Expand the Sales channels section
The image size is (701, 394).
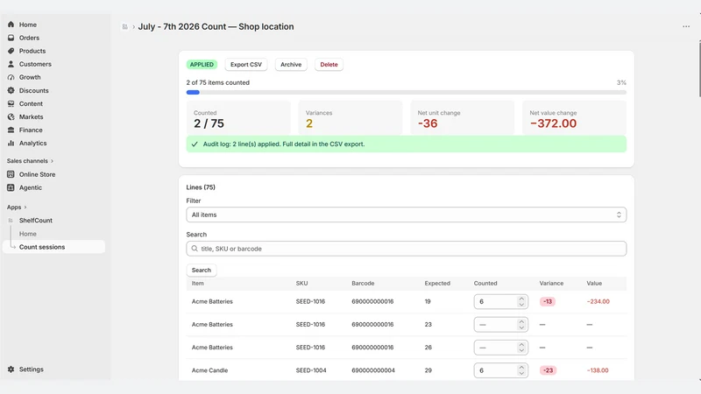30,161
